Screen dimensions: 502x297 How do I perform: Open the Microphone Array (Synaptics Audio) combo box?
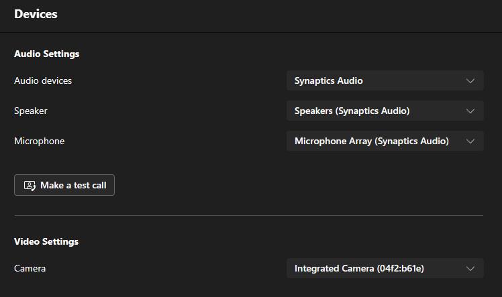point(385,141)
